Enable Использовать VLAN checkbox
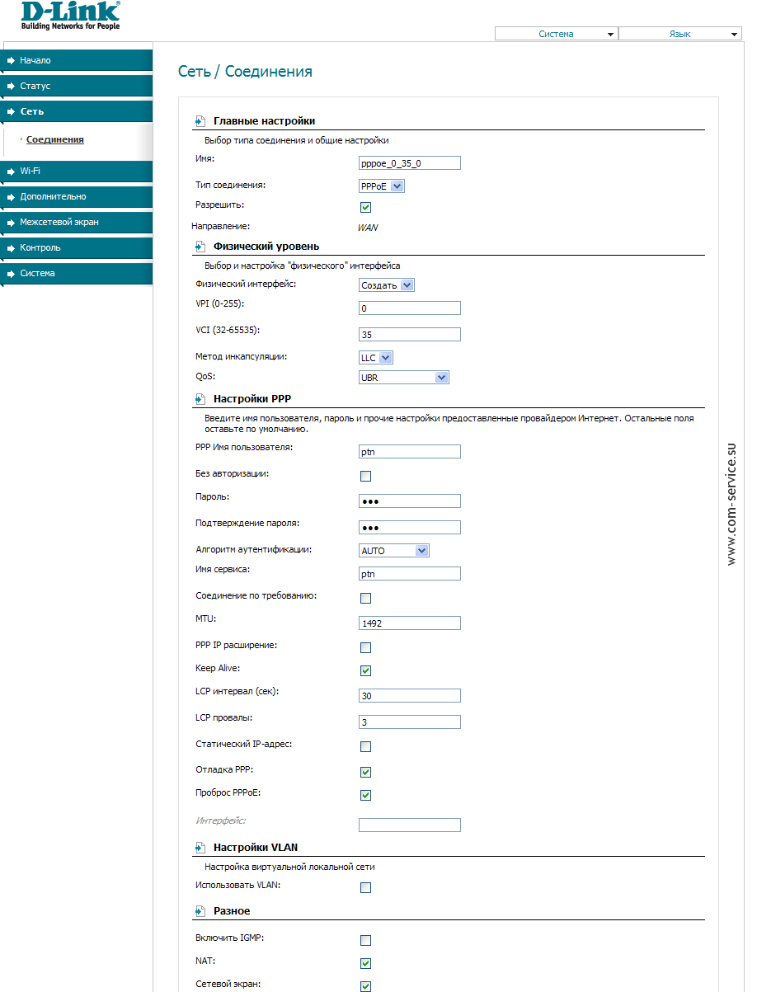This screenshot has height=992, width=757. pyautogui.click(x=365, y=887)
